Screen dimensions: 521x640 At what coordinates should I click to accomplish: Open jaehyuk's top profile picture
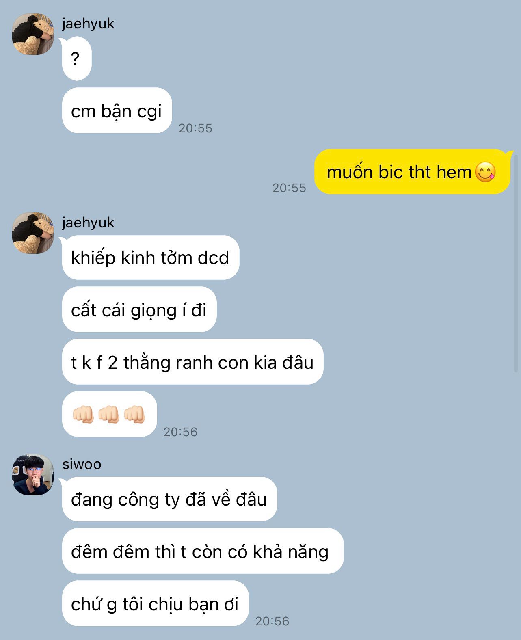click(x=33, y=34)
